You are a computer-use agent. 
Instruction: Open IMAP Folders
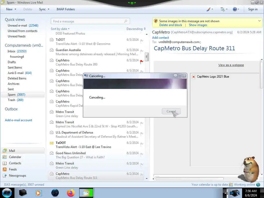click(x=66, y=9)
